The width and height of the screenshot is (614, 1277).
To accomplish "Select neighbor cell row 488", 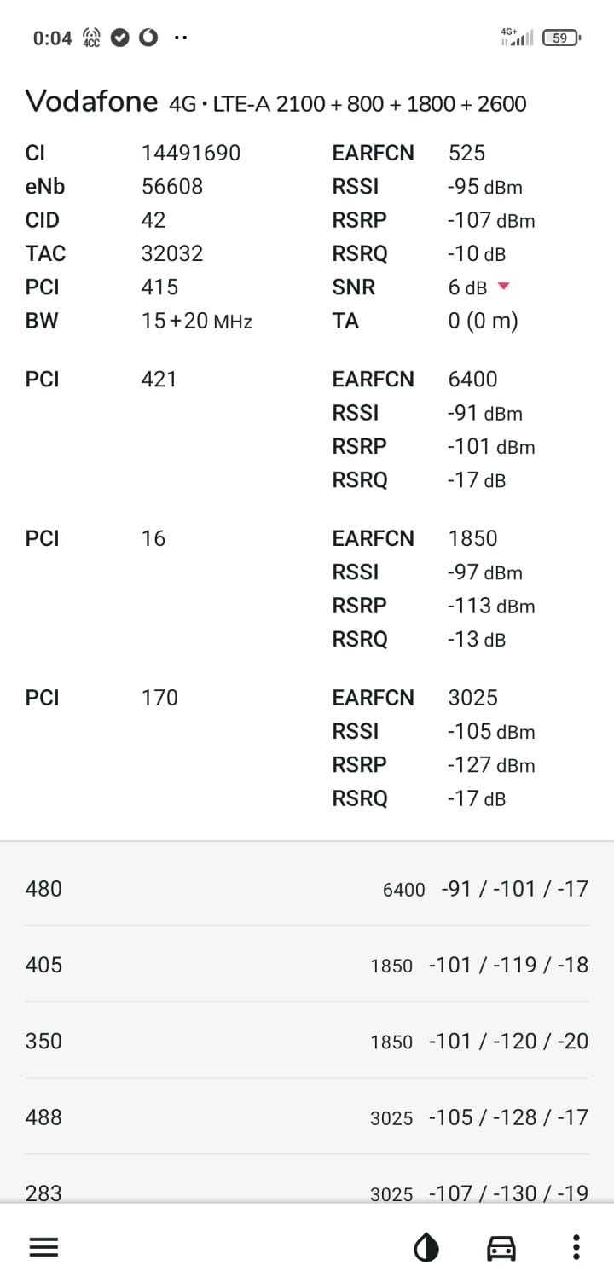I will [x=307, y=1117].
